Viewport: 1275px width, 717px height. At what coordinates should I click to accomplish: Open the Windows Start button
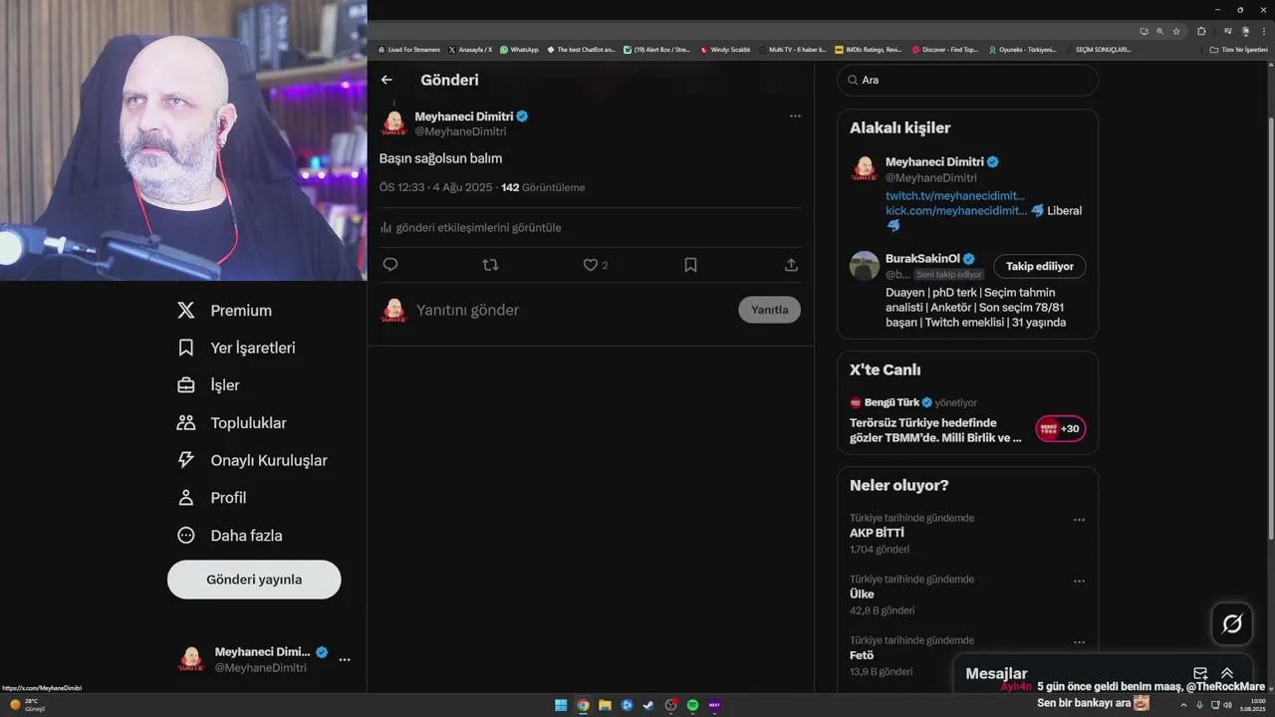click(x=561, y=705)
